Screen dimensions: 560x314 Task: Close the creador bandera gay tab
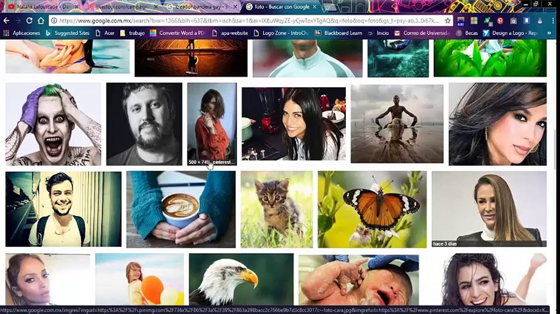point(235,7)
